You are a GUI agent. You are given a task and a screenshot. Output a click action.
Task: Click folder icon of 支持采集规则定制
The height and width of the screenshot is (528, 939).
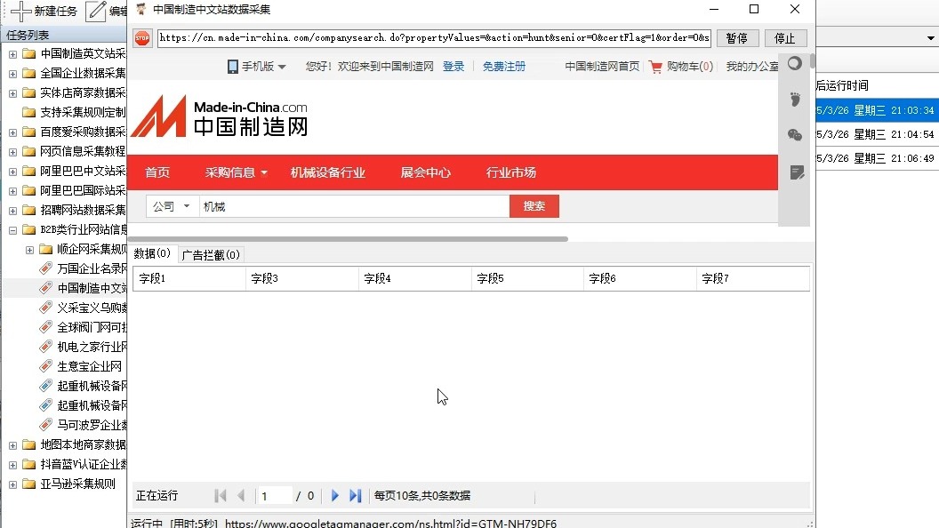(x=28, y=112)
